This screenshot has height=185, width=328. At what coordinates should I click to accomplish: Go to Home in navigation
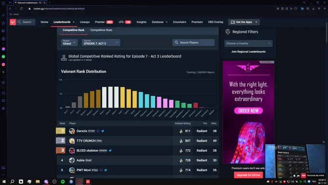[44, 22]
